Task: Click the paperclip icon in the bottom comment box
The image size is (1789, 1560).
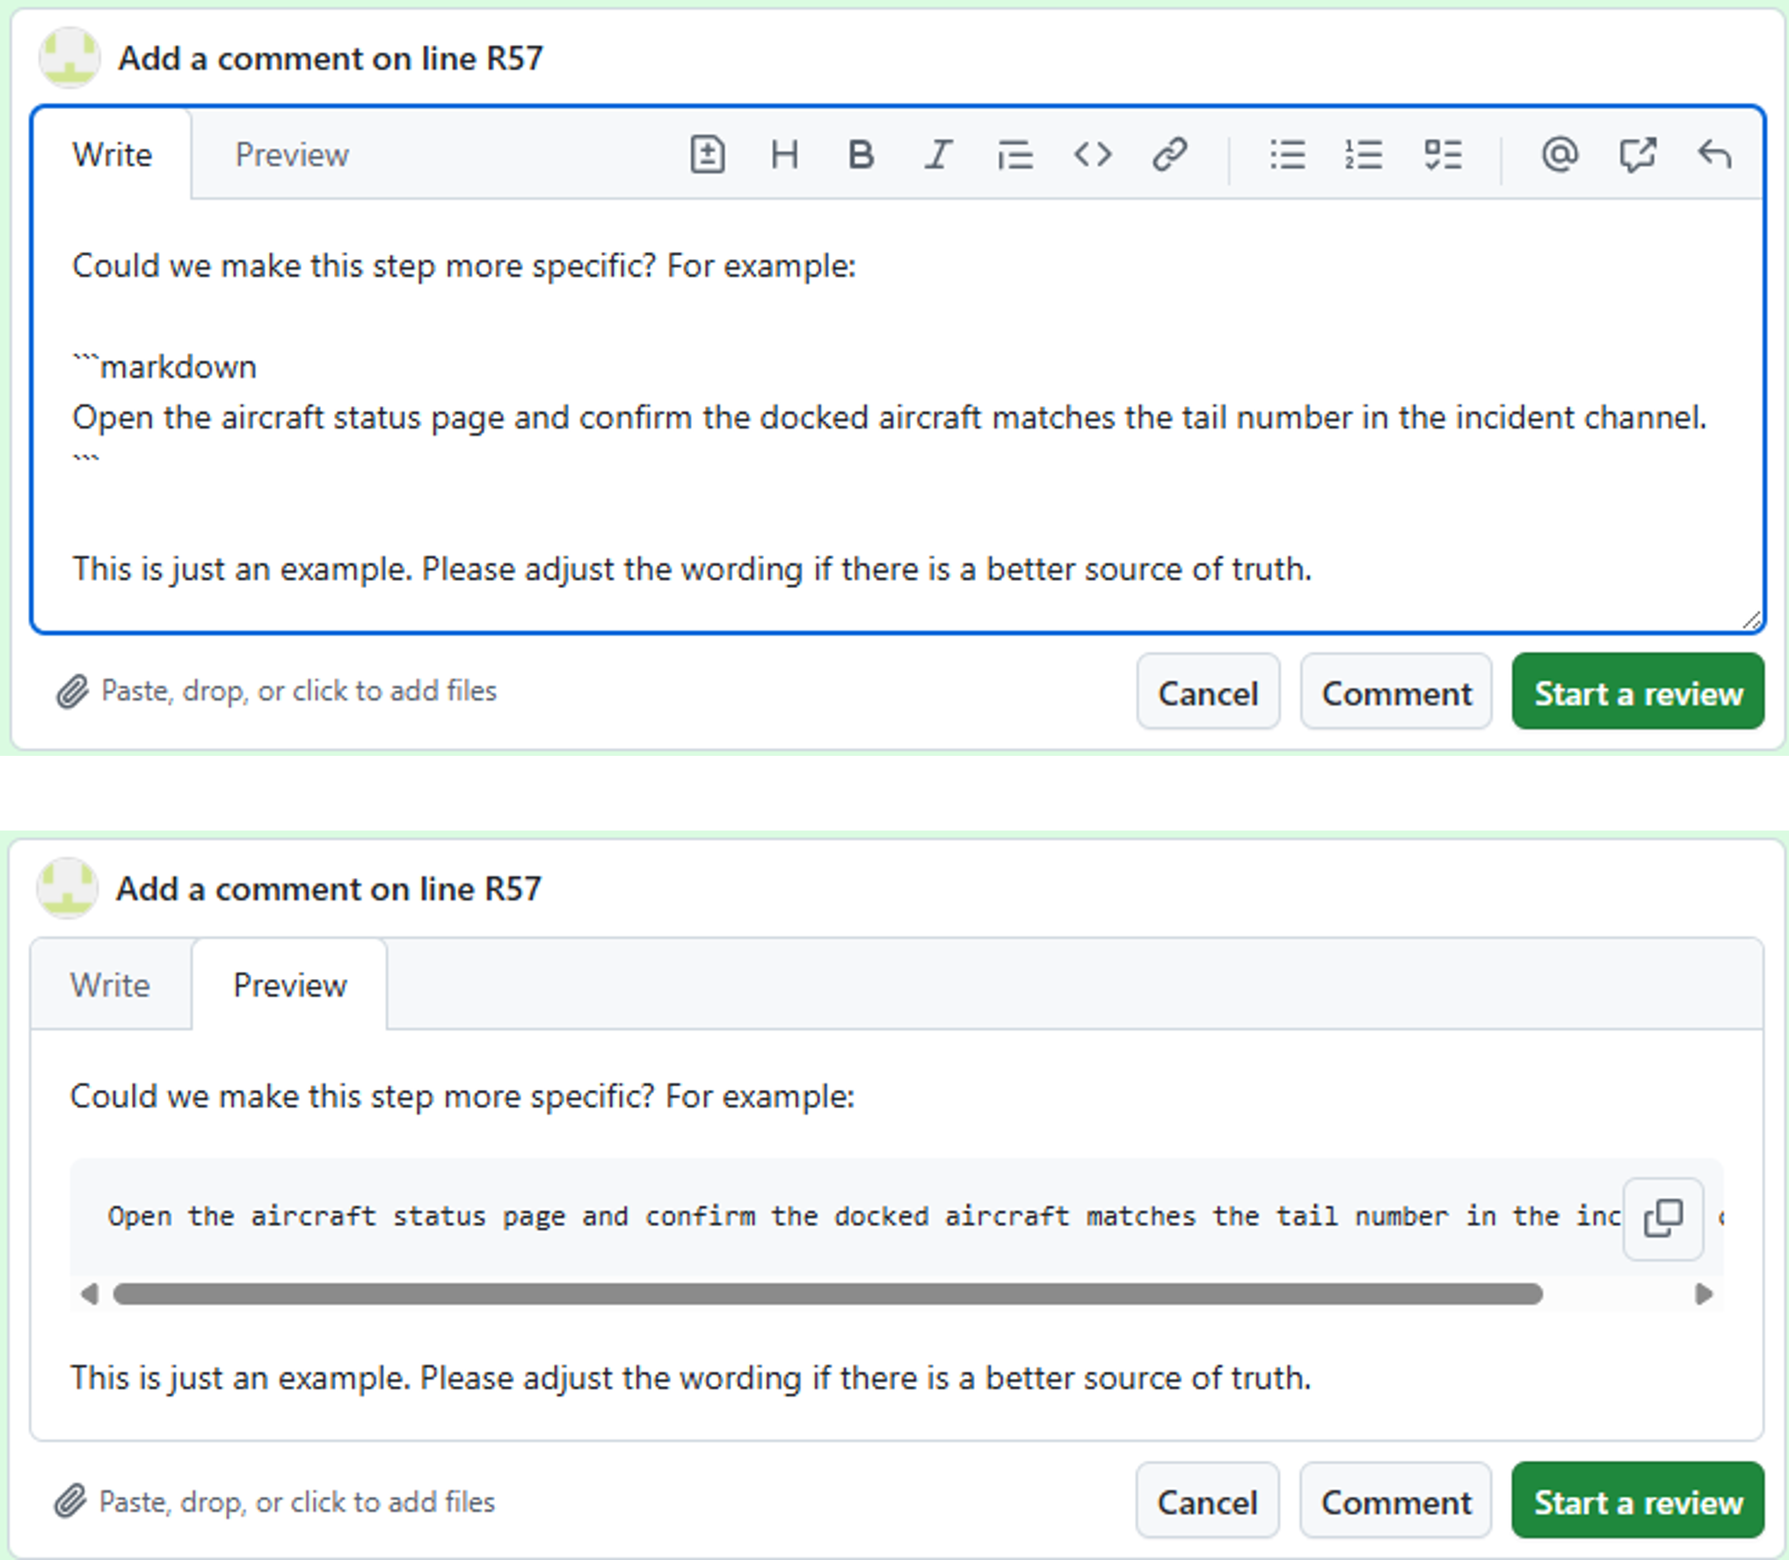Action: pyautogui.click(x=70, y=1501)
